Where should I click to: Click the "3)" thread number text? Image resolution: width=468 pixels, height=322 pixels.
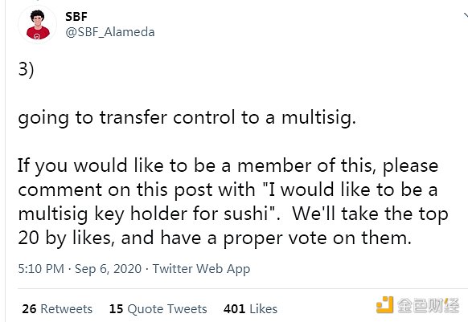coord(27,70)
